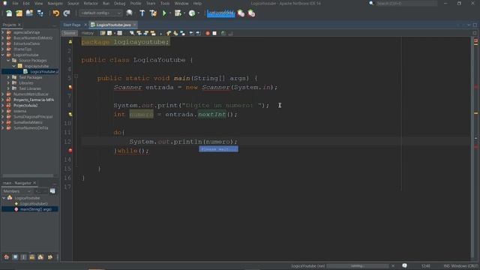Click the Projects panel horizontal scrollbar
Viewport: 480px width, 270px height.
tap(28, 175)
